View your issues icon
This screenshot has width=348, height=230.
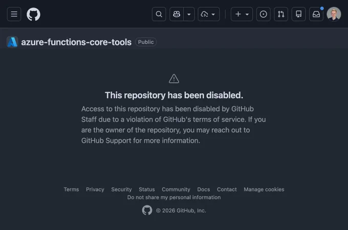pyautogui.click(x=264, y=14)
